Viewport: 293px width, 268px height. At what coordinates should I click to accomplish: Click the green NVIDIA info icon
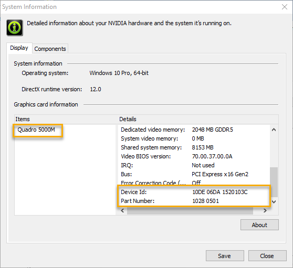click(15, 28)
